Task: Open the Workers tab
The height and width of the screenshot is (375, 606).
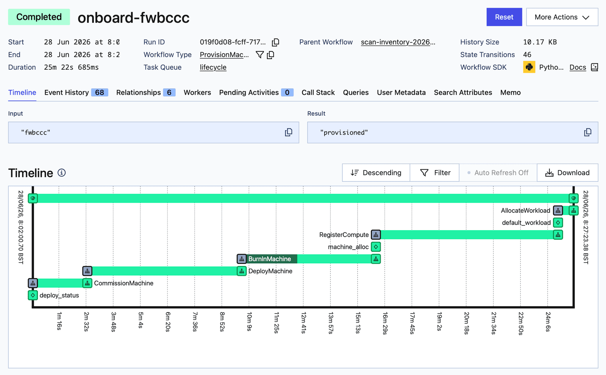Action: (197, 92)
